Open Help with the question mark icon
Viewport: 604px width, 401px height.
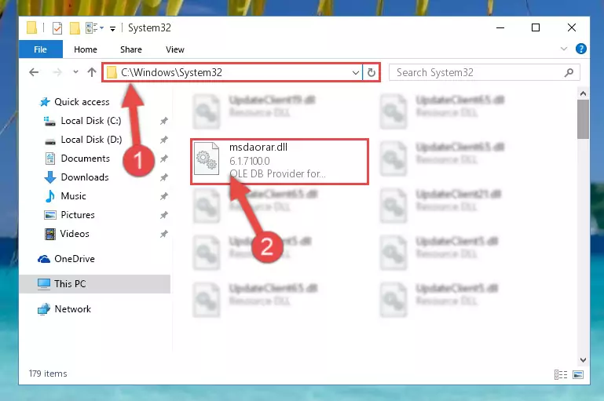pos(581,49)
